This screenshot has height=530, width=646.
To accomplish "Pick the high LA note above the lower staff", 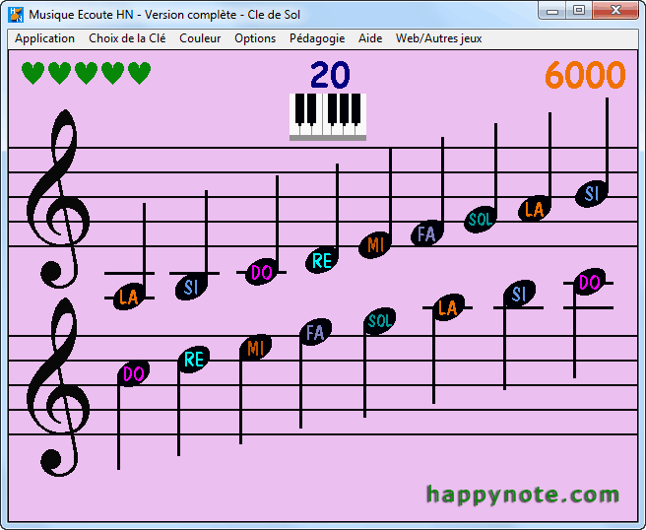I will (x=448, y=307).
